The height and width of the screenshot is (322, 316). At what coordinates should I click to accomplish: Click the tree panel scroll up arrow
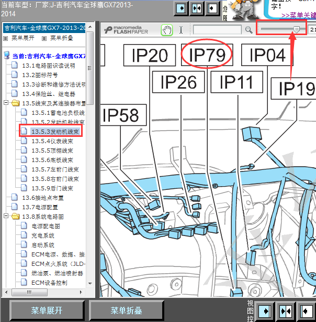point(90,27)
